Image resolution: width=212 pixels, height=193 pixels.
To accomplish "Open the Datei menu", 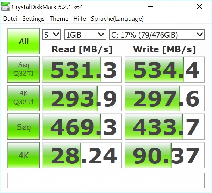I will tap(10, 19).
